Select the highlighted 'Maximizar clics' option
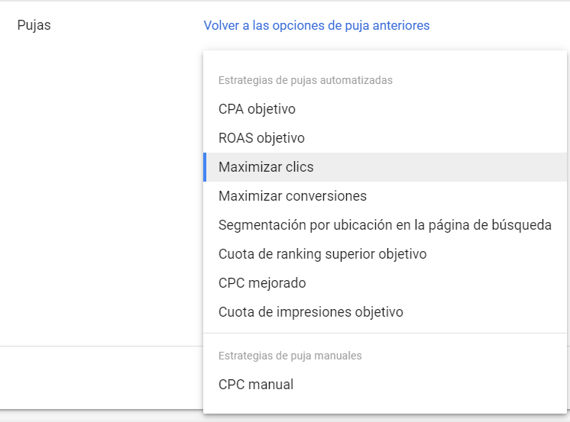This screenshot has height=422, width=570. [x=266, y=167]
